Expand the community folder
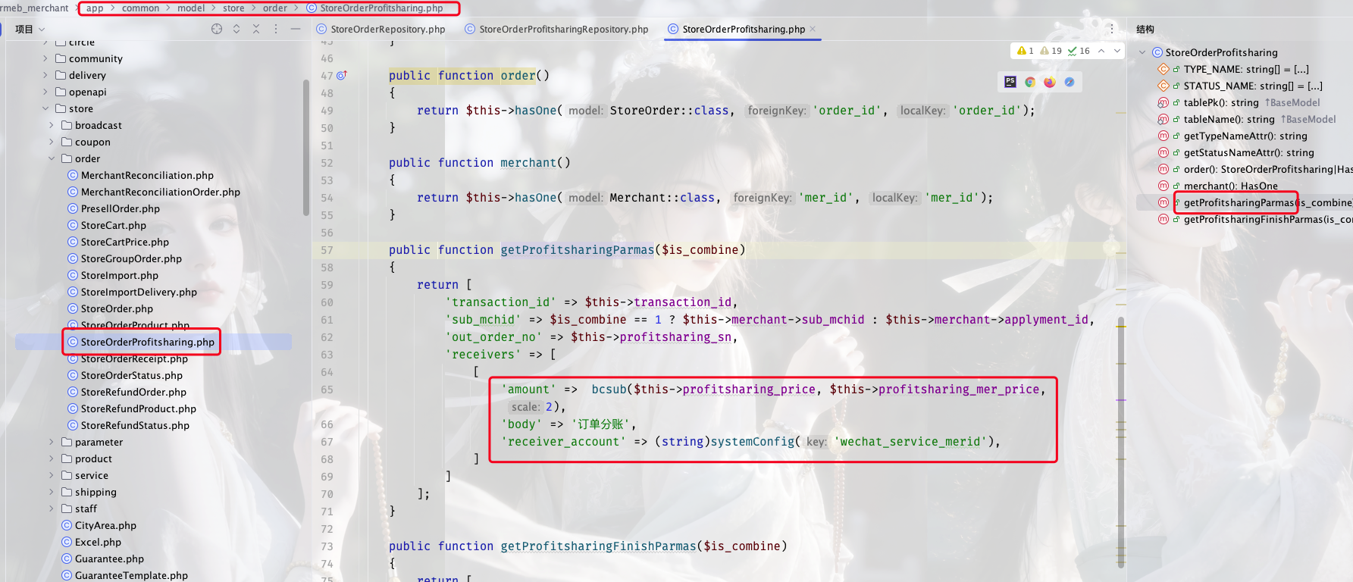Image resolution: width=1353 pixels, height=582 pixels. coord(45,58)
